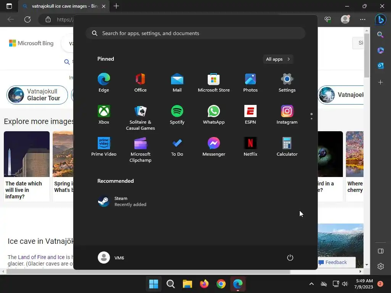
Task: Add a site to Edge sidebar
Action: 381,82
